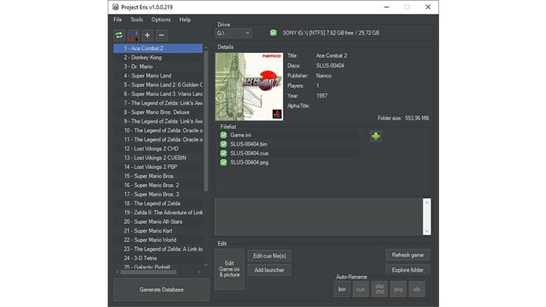Open the Help menu
Image resolution: width=546 pixels, height=307 pixels.
(x=185, y=19)
